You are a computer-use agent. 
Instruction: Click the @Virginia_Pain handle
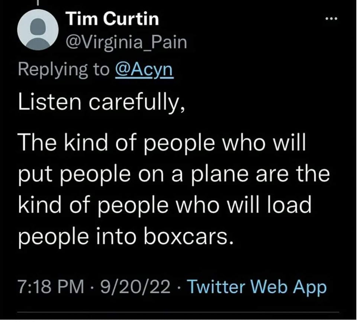point(126,43)
